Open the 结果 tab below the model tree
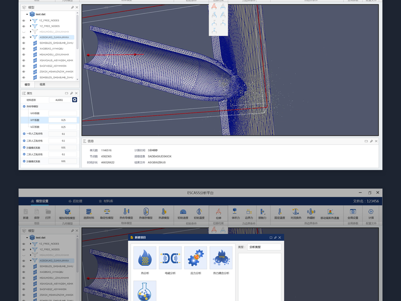Image resolution: width=401 pixels, height=301 pixels. coord(43,85)
